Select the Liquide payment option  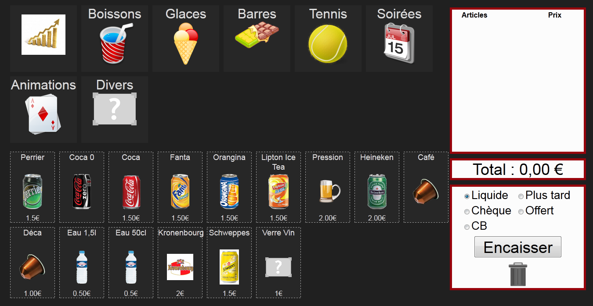click(x=467, y=196)
